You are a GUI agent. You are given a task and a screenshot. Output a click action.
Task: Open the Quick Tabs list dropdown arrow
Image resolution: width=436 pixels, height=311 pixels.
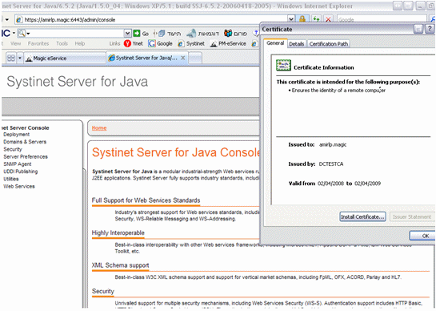pyautogui.click(x=20, y=58)
